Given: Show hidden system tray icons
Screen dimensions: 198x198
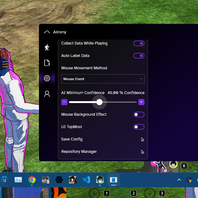Looking at the screenshot, I should 179,180.
